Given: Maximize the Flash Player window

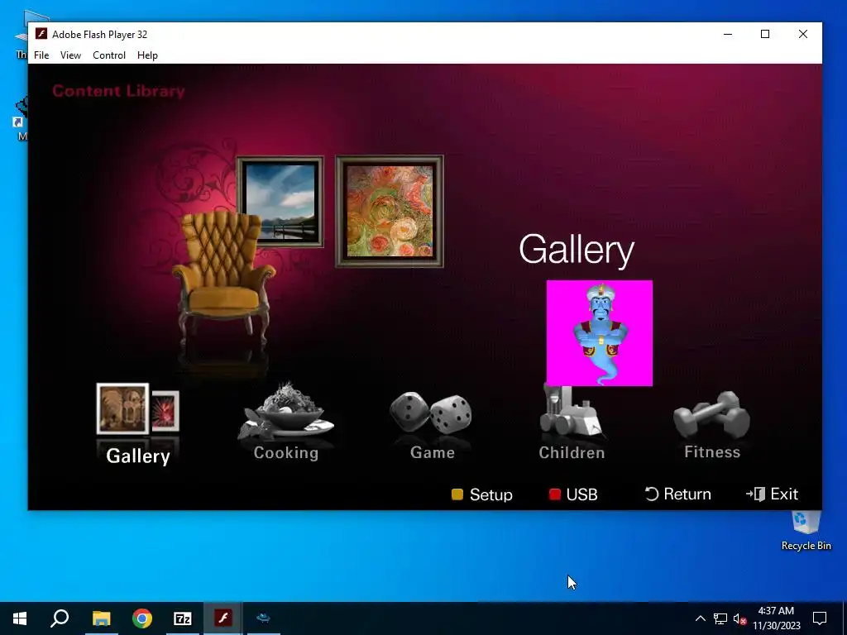Looking at the screenshot, I should click(765, 34).
